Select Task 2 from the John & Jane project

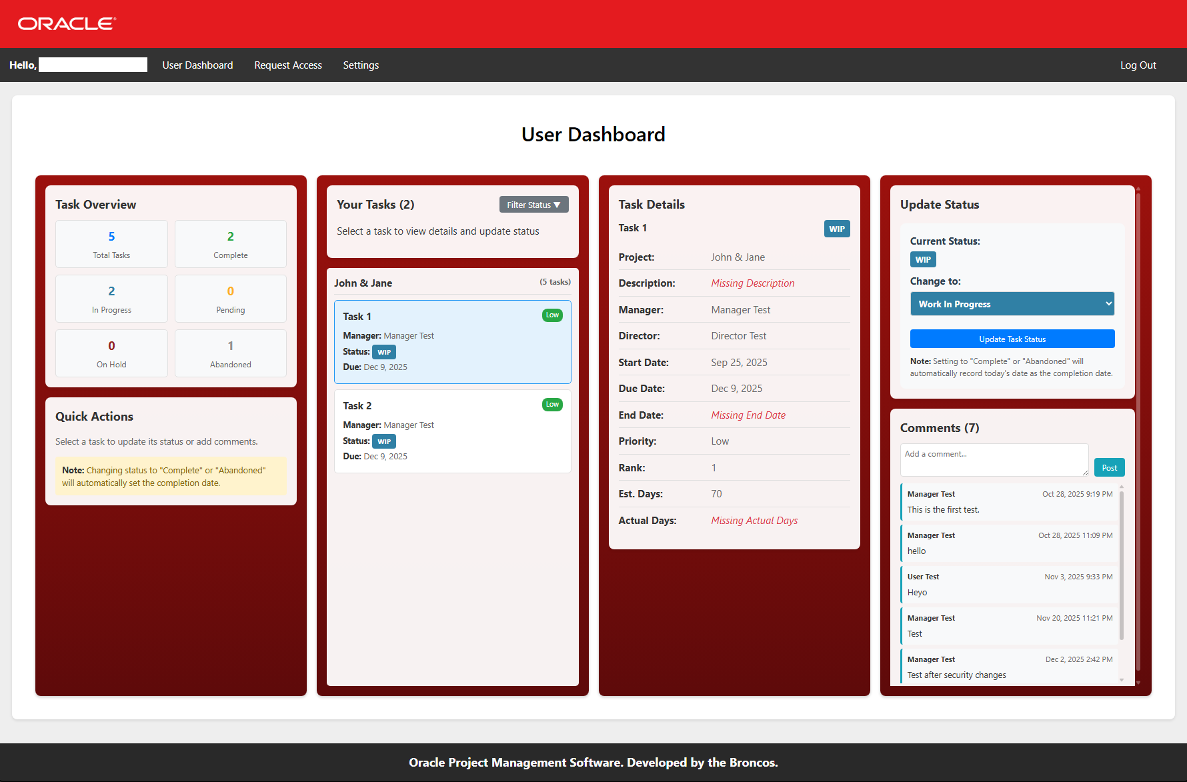[x=453, y=431]
